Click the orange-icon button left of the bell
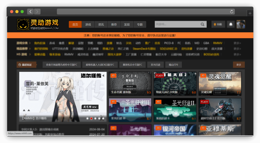 (x=218, y=24)
